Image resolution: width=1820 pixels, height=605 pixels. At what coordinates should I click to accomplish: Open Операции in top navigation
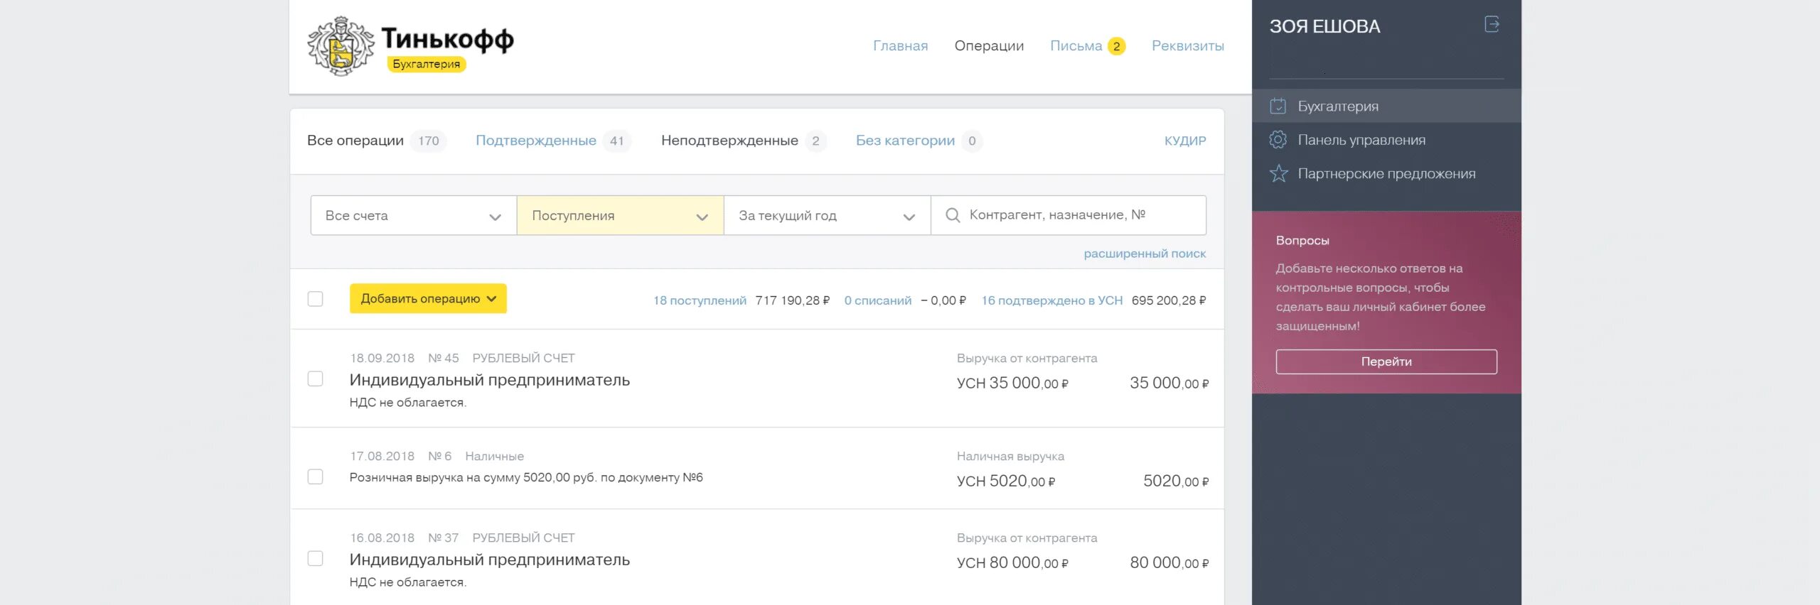point(989,45)
